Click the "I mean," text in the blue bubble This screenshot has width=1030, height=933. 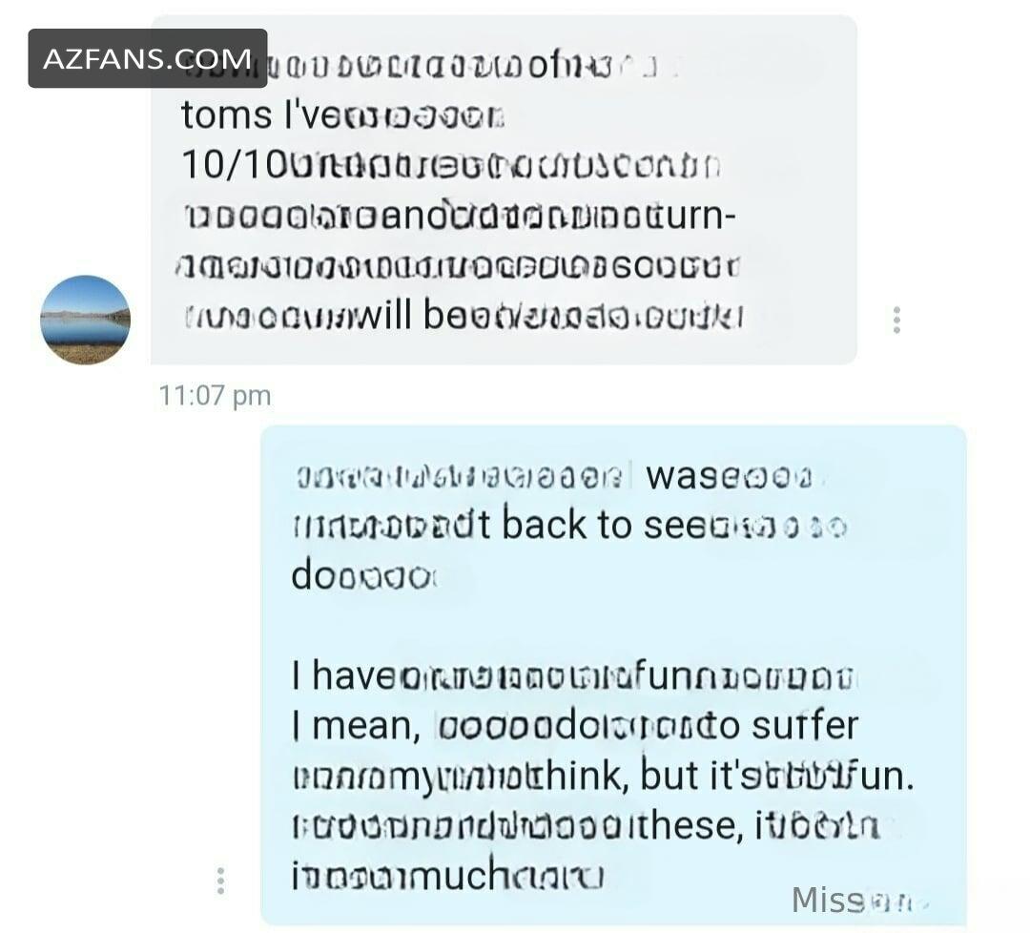(356, 726)
